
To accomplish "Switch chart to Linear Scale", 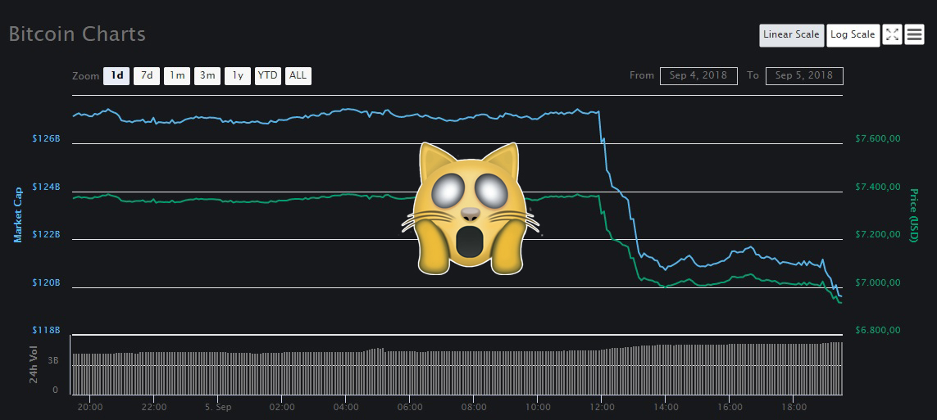I will pyautogui.click(x=791, y=34).
